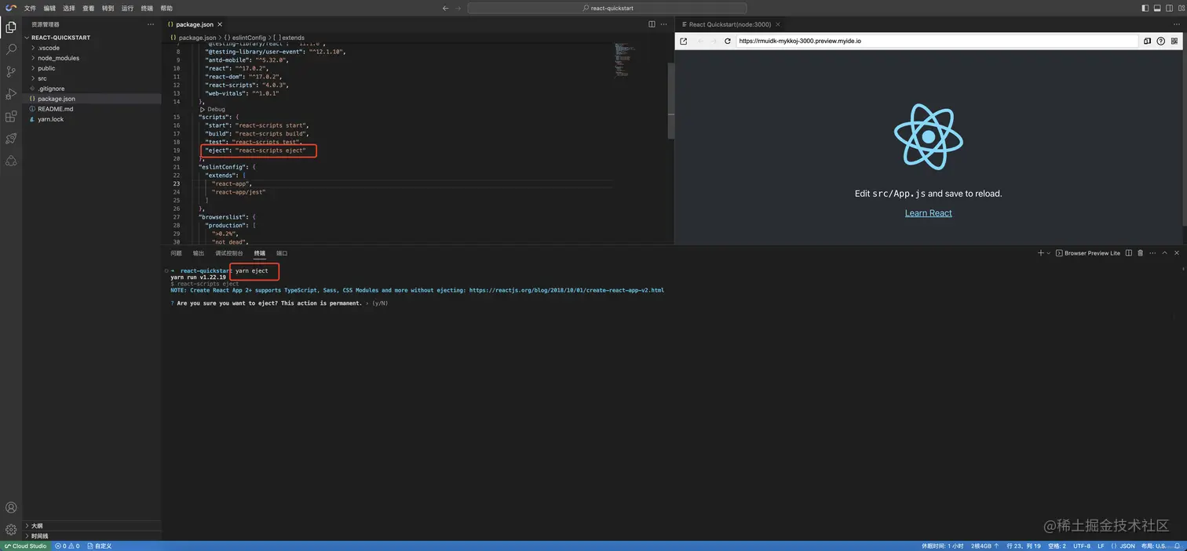The width and height of the screenshot is (1187, 551).
Task: Switch to the 端口 panel tab
Action: [x=282, y=253]
